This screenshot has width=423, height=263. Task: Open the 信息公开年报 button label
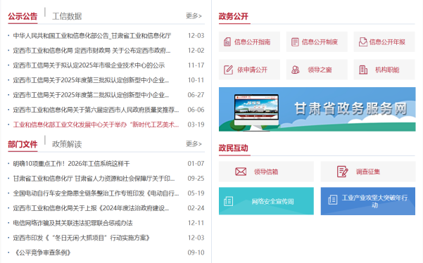387,42
